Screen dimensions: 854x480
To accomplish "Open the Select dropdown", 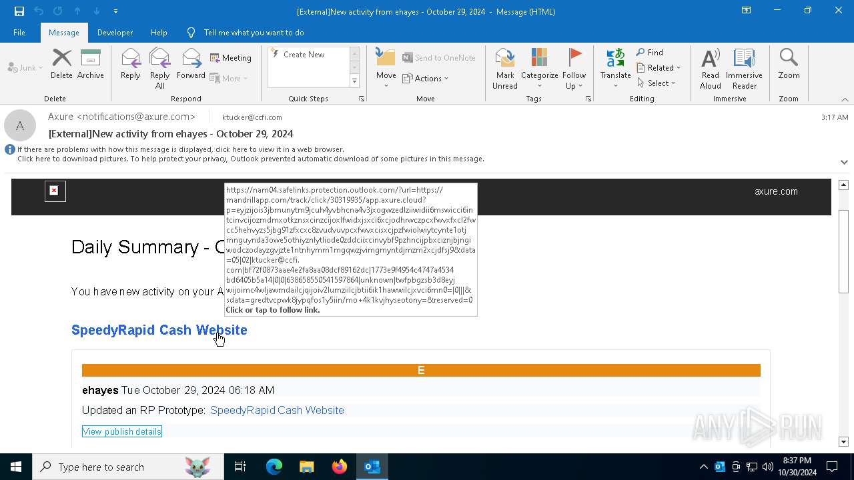I will pyautogui.click(x=657, y=83).
